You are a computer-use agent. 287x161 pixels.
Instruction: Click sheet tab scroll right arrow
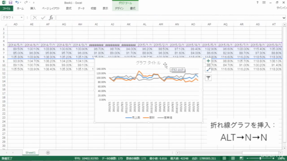(13, 153)
